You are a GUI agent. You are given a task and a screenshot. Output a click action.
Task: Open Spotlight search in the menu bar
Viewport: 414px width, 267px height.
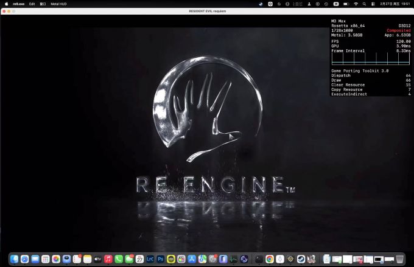tap(364, 4)
